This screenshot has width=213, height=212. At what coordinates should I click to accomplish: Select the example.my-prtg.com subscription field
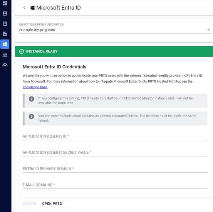click(115, 30)
